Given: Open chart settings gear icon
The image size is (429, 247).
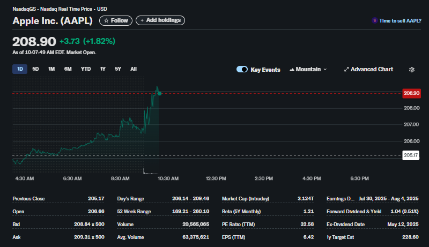Looking at the screenshot, I should click(411, 70).
